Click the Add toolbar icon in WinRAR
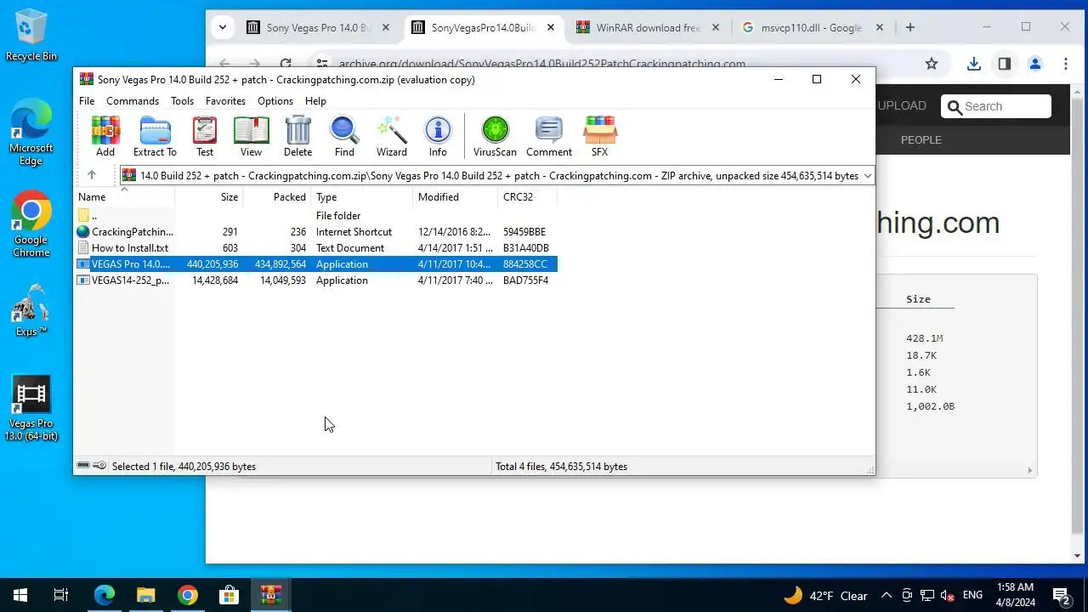Viewport: 1088px width, 612px height. click(105, 137)
